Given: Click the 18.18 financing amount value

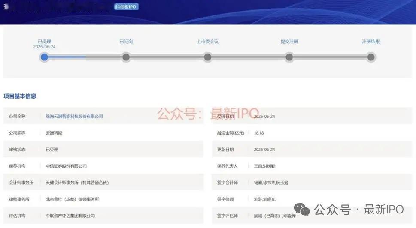Looking at the screenshot, I should pyautogui.click(x=259, y=133).
